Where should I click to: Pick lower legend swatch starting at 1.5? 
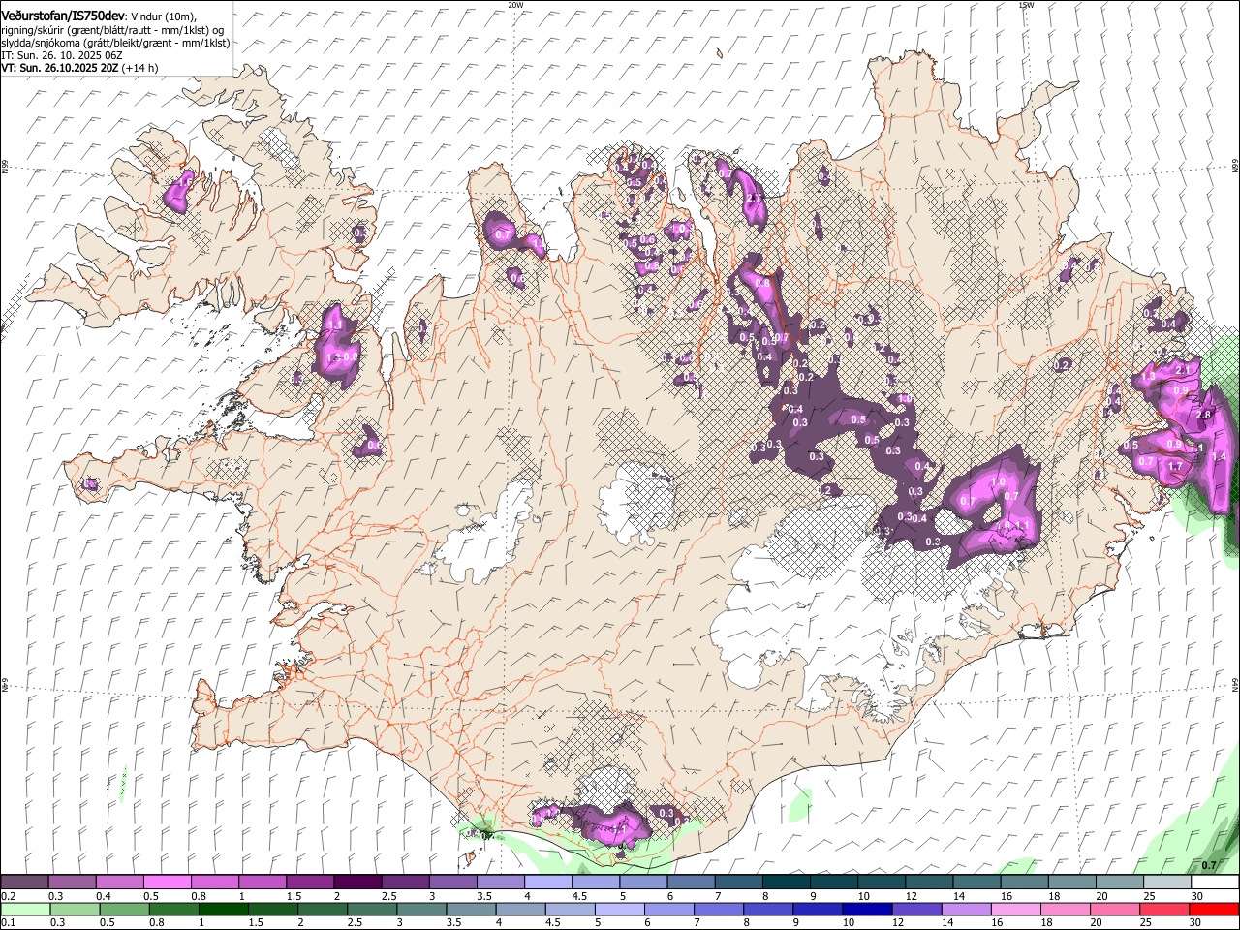coord(272,909)
